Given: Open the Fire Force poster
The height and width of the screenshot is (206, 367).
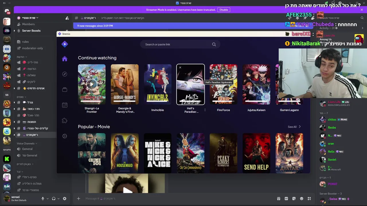Looking at the screenshot, I should (223, 84).
